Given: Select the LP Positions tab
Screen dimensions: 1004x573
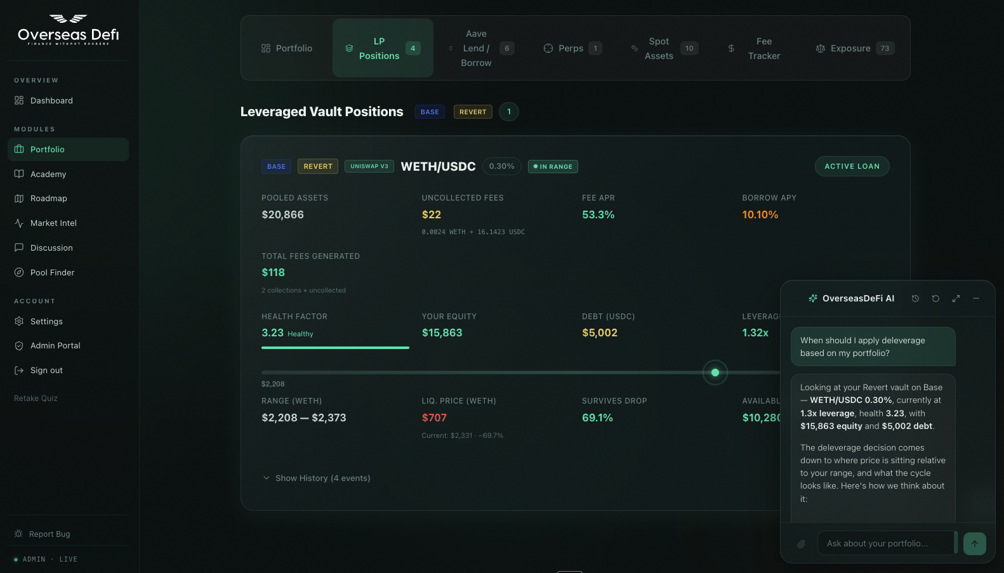Looking at the screenshot, I should (383, 48).
